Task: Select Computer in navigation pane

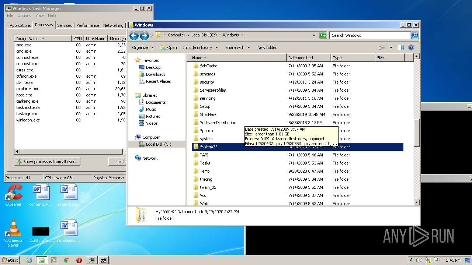Action: pyautogui.click(x=151, y=137)
